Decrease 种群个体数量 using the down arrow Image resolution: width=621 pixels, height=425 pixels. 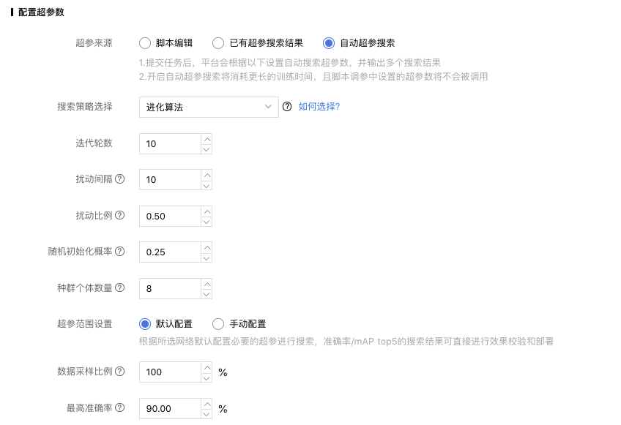pyautogui.click(x=207, y=294)
